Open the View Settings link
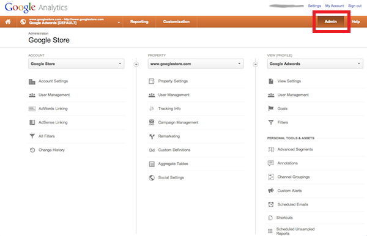The image size is (367, 236). pos(289,81)
